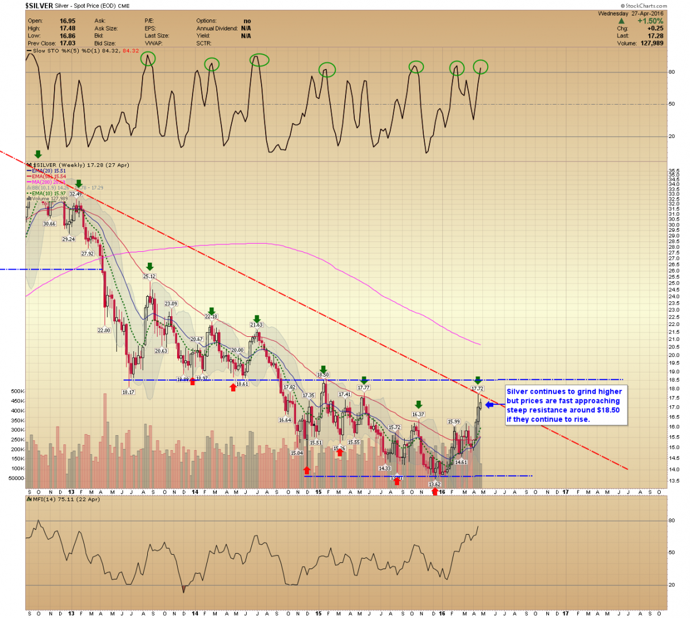Click the red up arrow below 18.61
690x618 pixels.
pyautogui.click(x=233, y=387)
